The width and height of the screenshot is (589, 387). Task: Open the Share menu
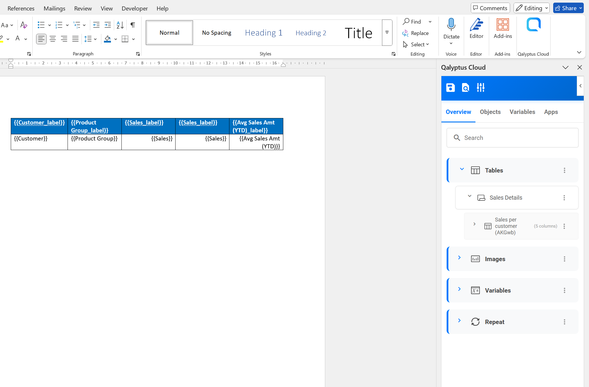click(568, 8)
